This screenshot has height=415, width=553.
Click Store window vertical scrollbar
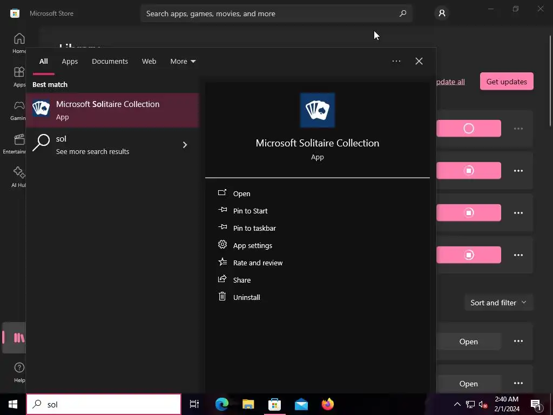click(x=550, y=81)
